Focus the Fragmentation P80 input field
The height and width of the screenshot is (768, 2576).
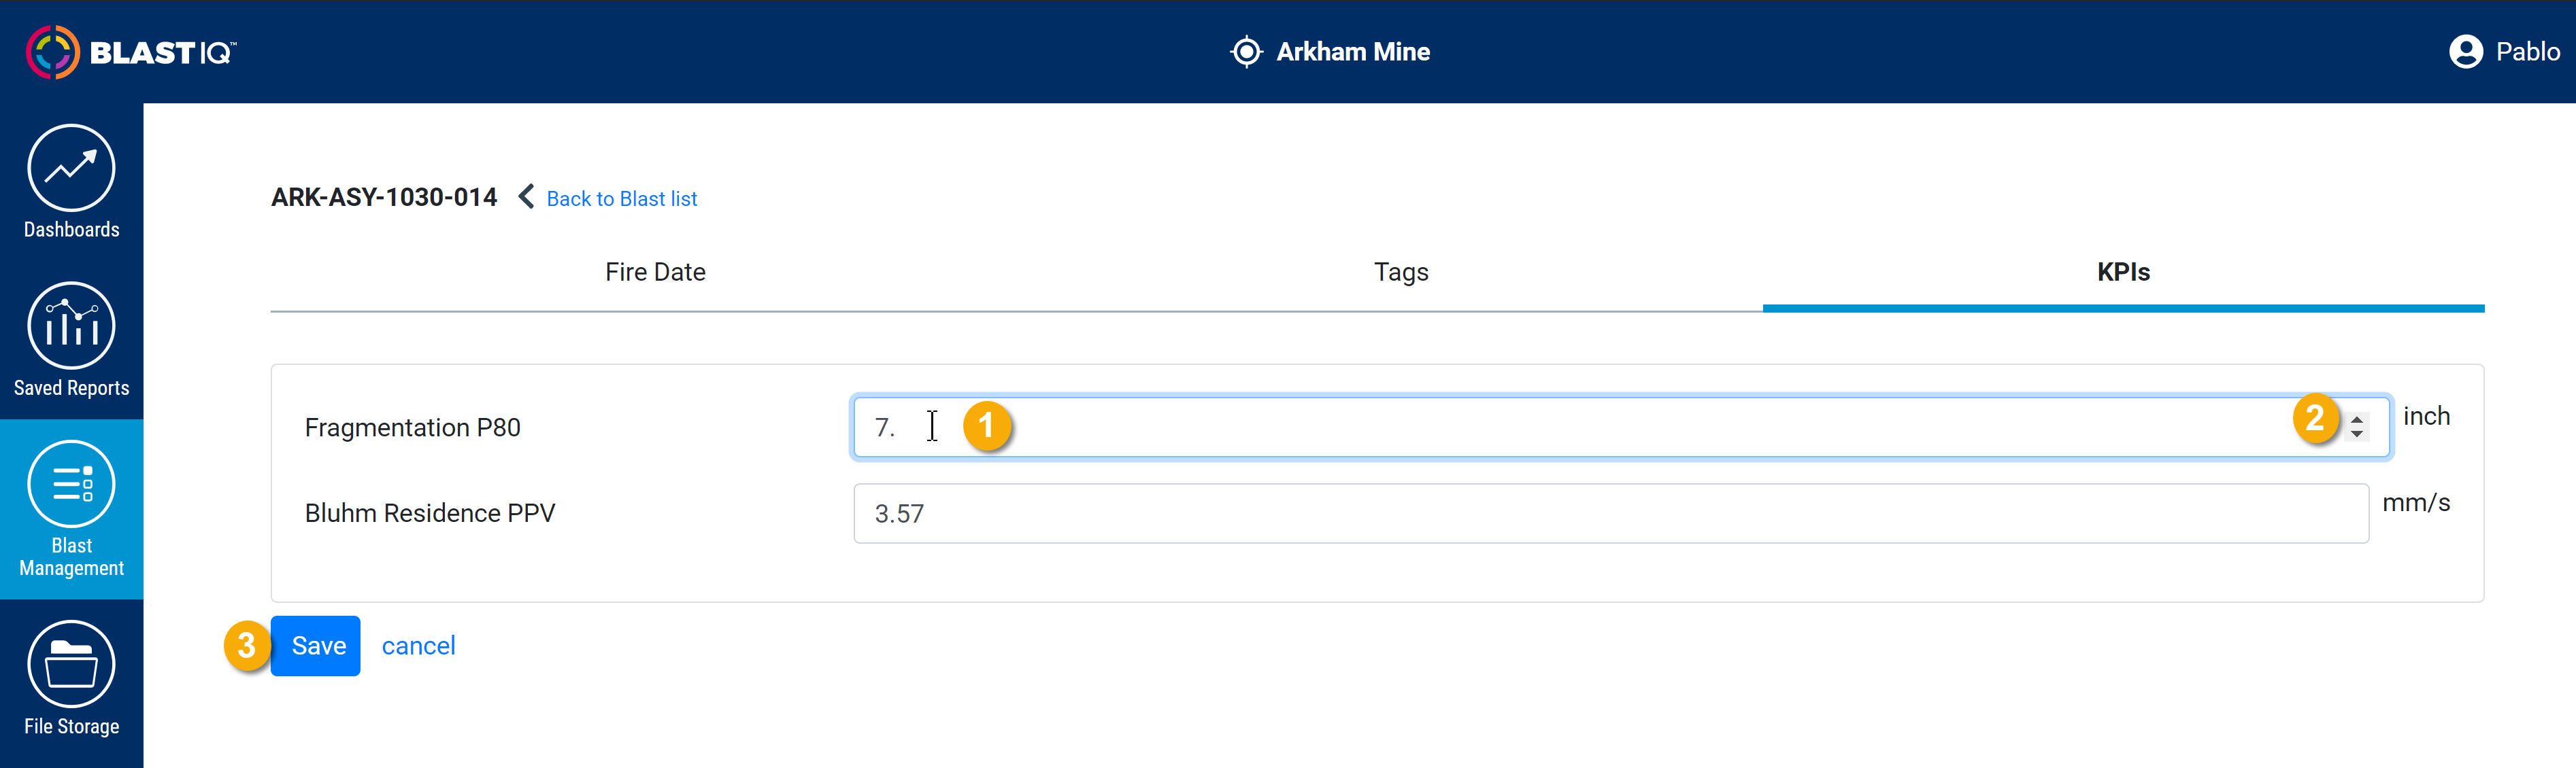tap(1620, 427)
